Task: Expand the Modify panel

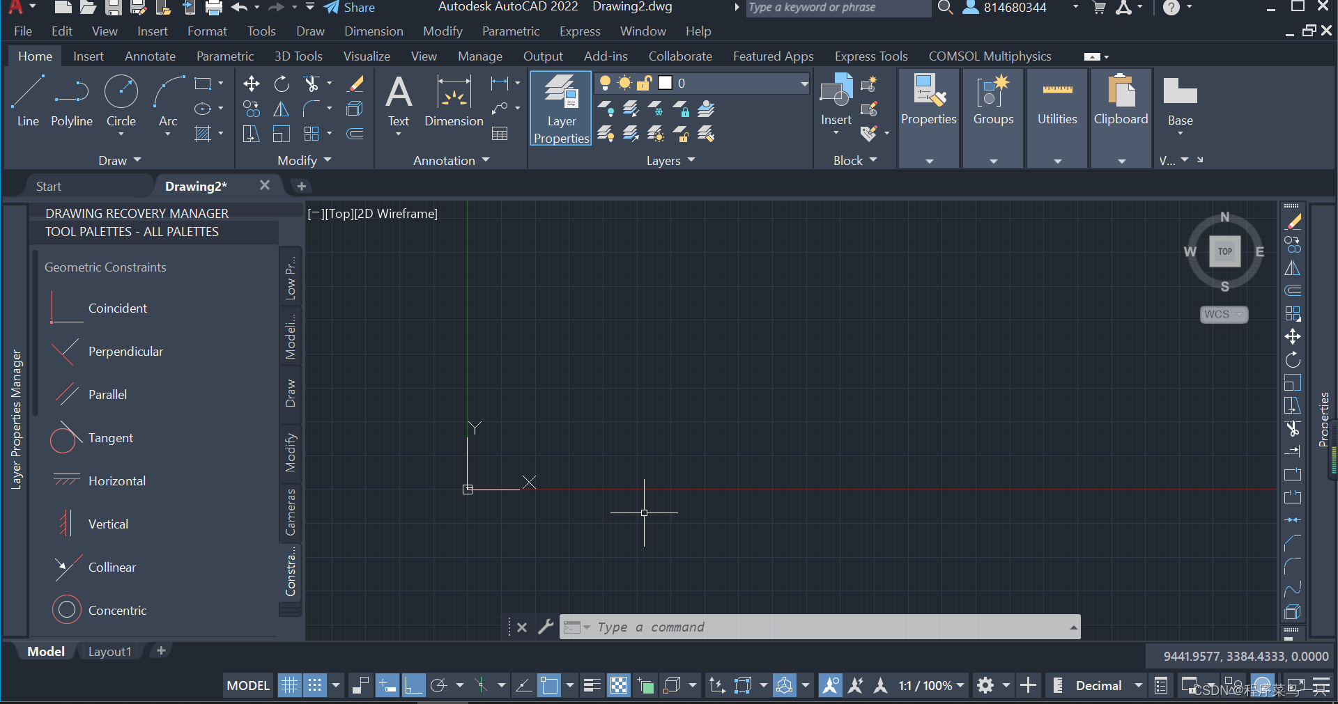Action: 305,161
